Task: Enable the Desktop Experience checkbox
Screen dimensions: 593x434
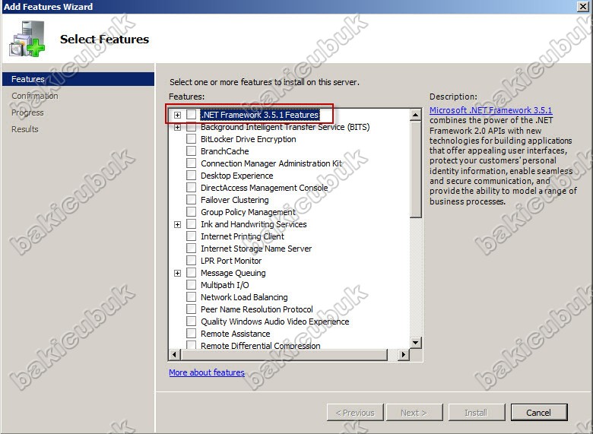Action: coord(192,176)
